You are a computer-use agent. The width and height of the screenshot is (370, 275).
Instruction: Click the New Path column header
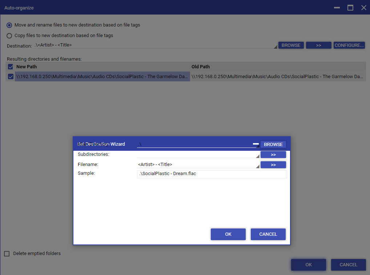pos(27,67)
